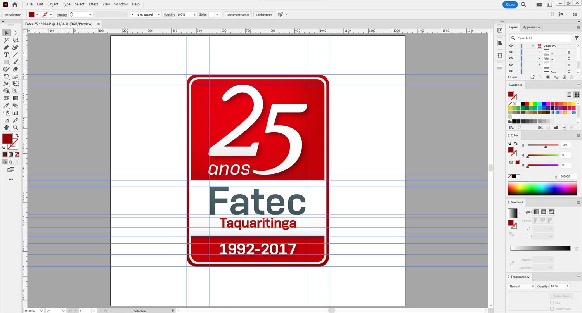Select the Line Segment tool
The height and width of the screenshot is (313, 582).
[16, 55]
